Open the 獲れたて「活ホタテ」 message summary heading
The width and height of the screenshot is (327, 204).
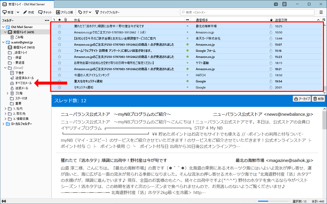tap(114, 160)
